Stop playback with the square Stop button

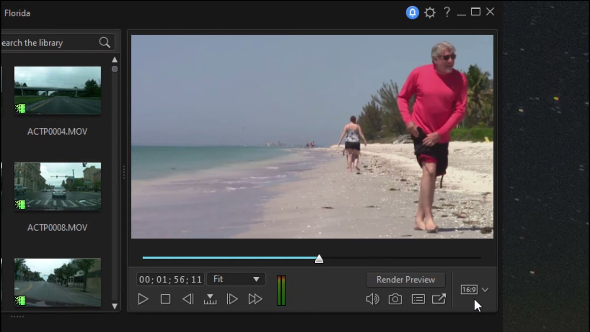165,299
